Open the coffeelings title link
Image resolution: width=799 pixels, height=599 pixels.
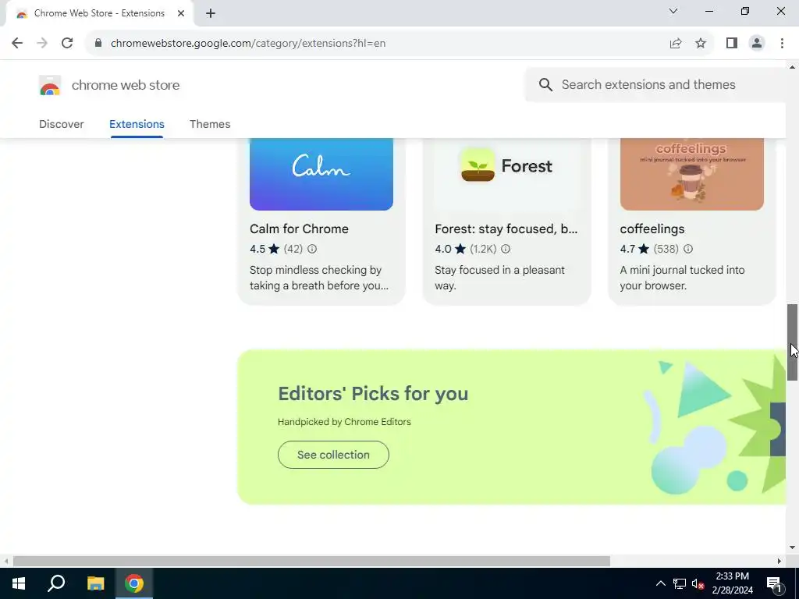652,229
